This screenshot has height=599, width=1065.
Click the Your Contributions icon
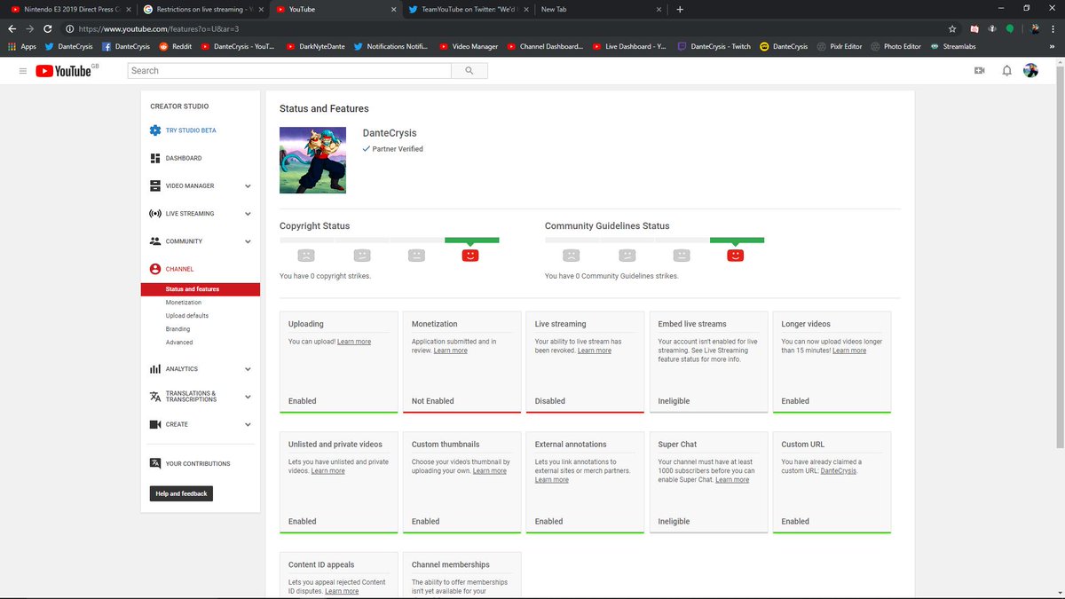point(155,463)
